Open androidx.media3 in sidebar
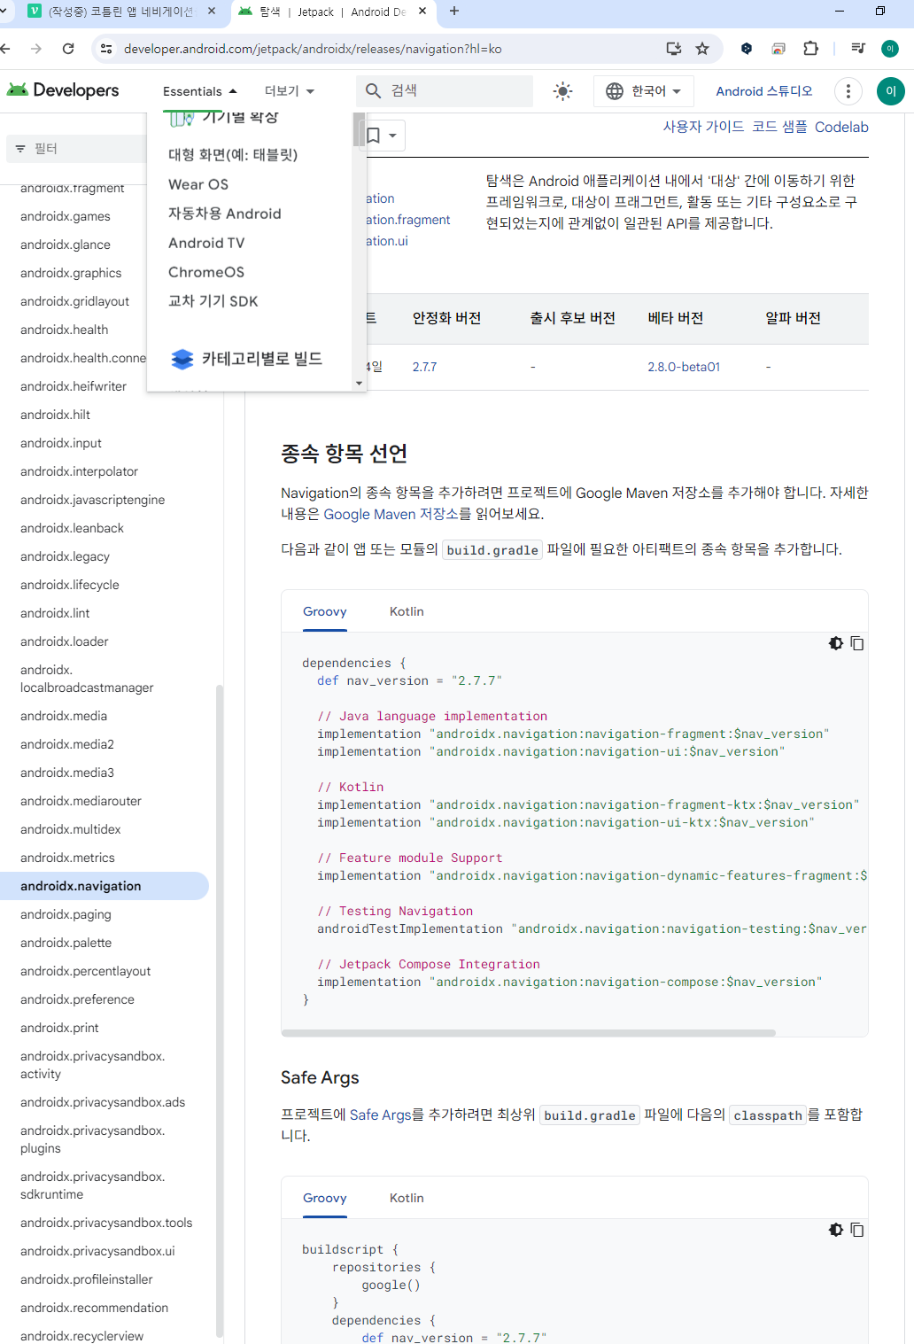This screenshot has width=914, height=1344. 67,773
